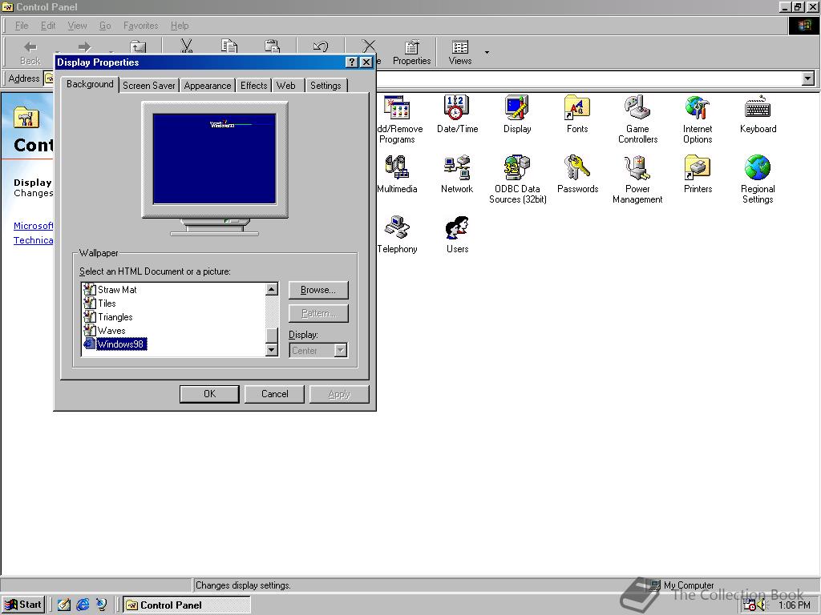Open the Fonts folder icon
Screen dimensions: 821x615
coord(577,114)
